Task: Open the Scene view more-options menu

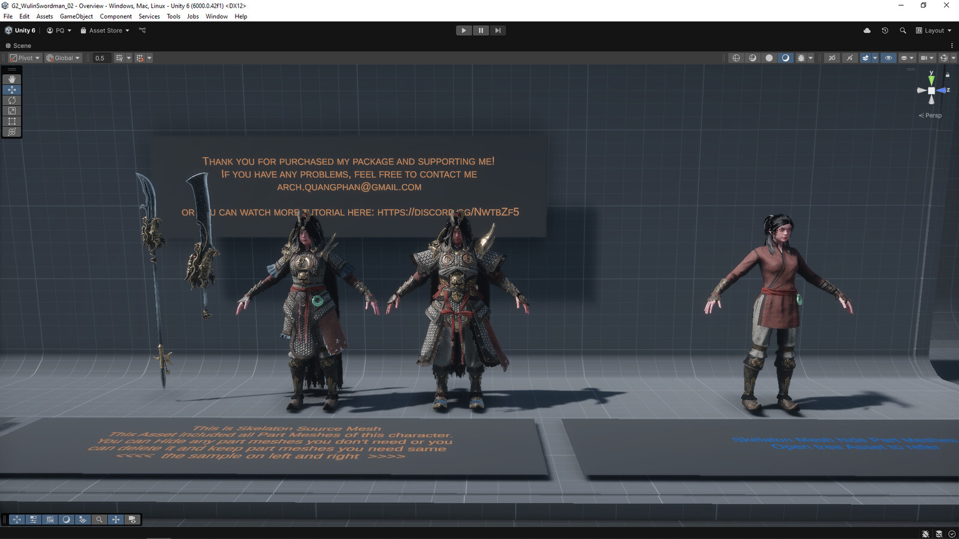Action: (x=952, y=46)
